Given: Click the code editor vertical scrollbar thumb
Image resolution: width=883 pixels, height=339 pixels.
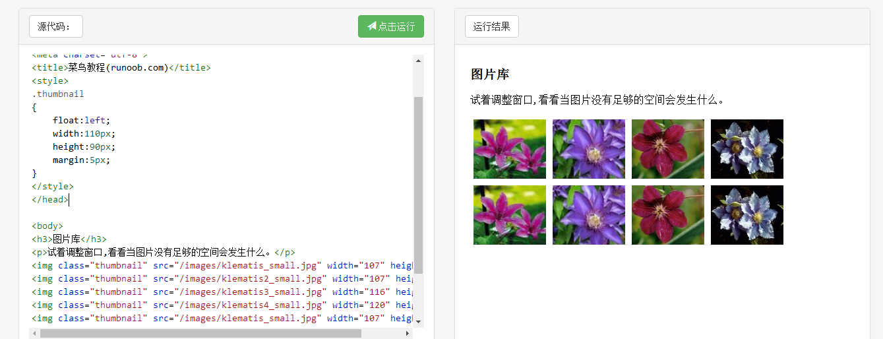Looking at the screenshot, I should [x=418, y=185].
